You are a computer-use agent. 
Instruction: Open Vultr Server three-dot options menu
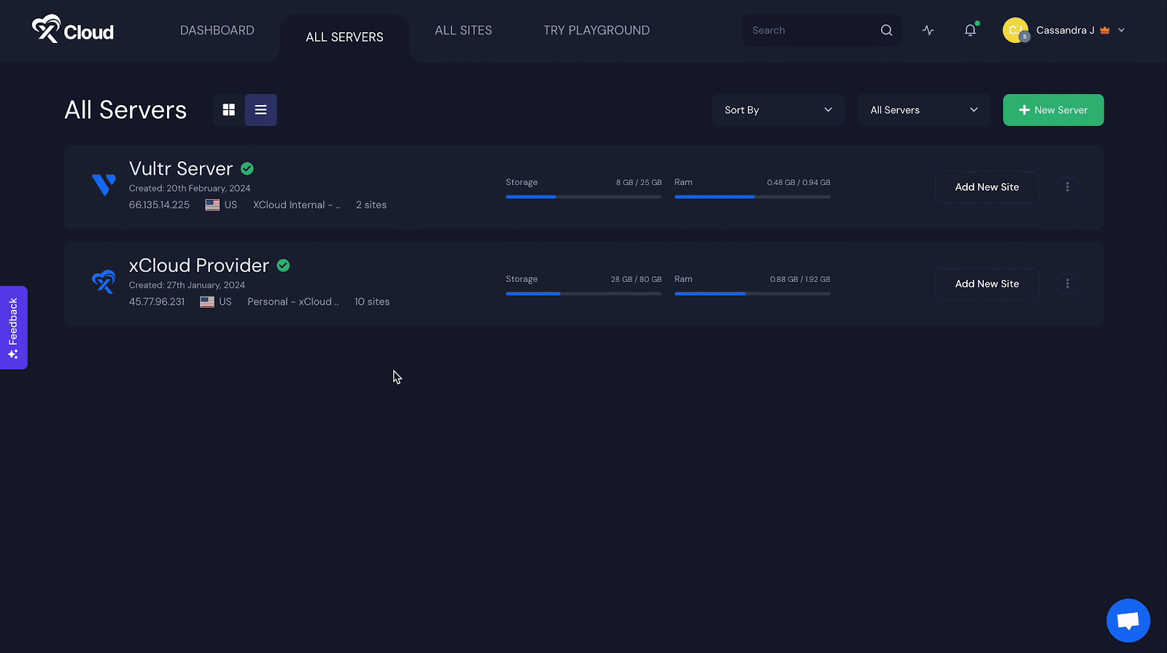(1067, 187)
